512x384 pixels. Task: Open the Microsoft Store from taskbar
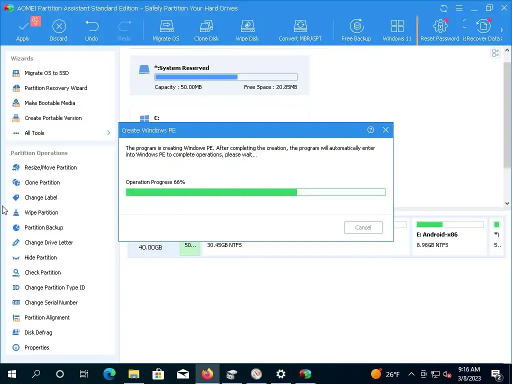[x=158, y=374]
